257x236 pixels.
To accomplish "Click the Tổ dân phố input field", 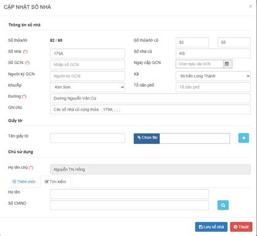I will [x=213, y=87].
